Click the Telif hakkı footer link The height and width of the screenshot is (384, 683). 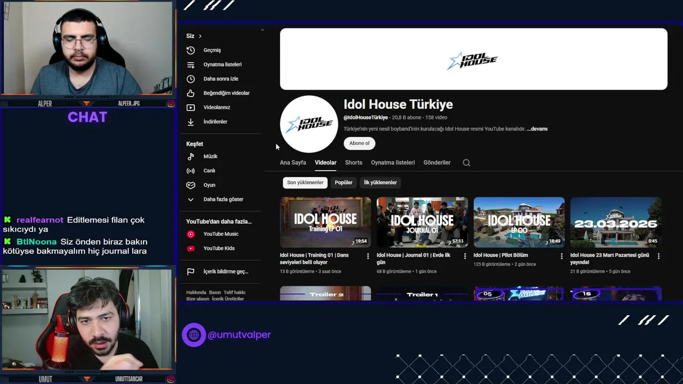click(x=235, y=293)
